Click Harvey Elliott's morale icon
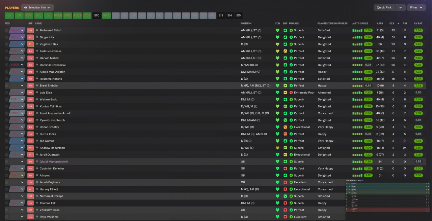 [291, 189]
